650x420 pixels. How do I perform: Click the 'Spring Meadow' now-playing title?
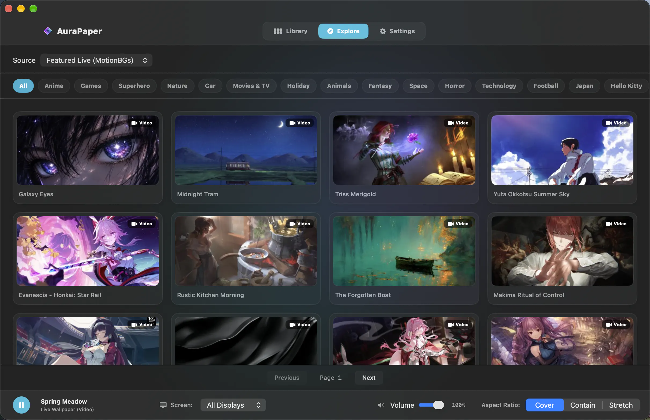(64, 401)
